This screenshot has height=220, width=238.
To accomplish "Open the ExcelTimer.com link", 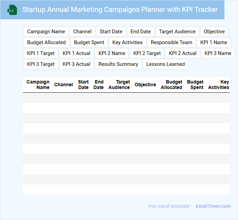I will coord(213,206).
